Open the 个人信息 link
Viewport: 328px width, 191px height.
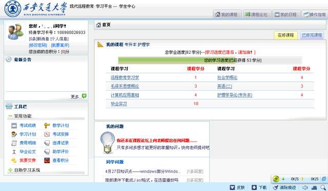click(59, 38)
